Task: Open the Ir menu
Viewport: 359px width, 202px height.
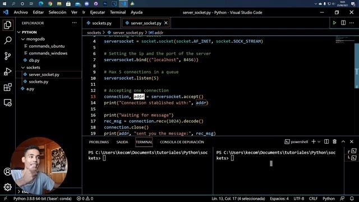Action: (84, 12)
